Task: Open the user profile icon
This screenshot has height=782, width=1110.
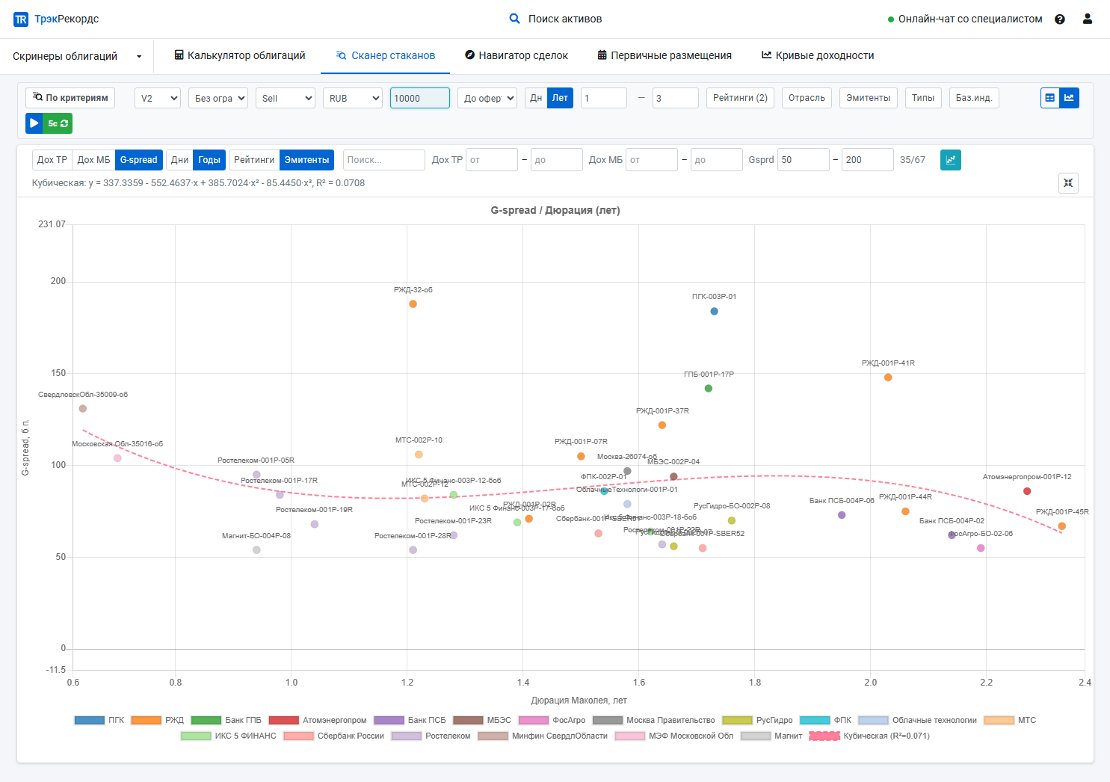Action: click(x=1088, y=19)
